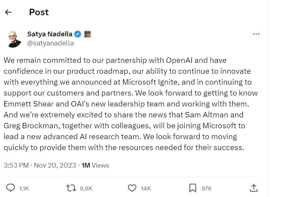The image size is (281, 197).
Task: Reply using the speech bubble icon
Action: [x=11, y=188]
